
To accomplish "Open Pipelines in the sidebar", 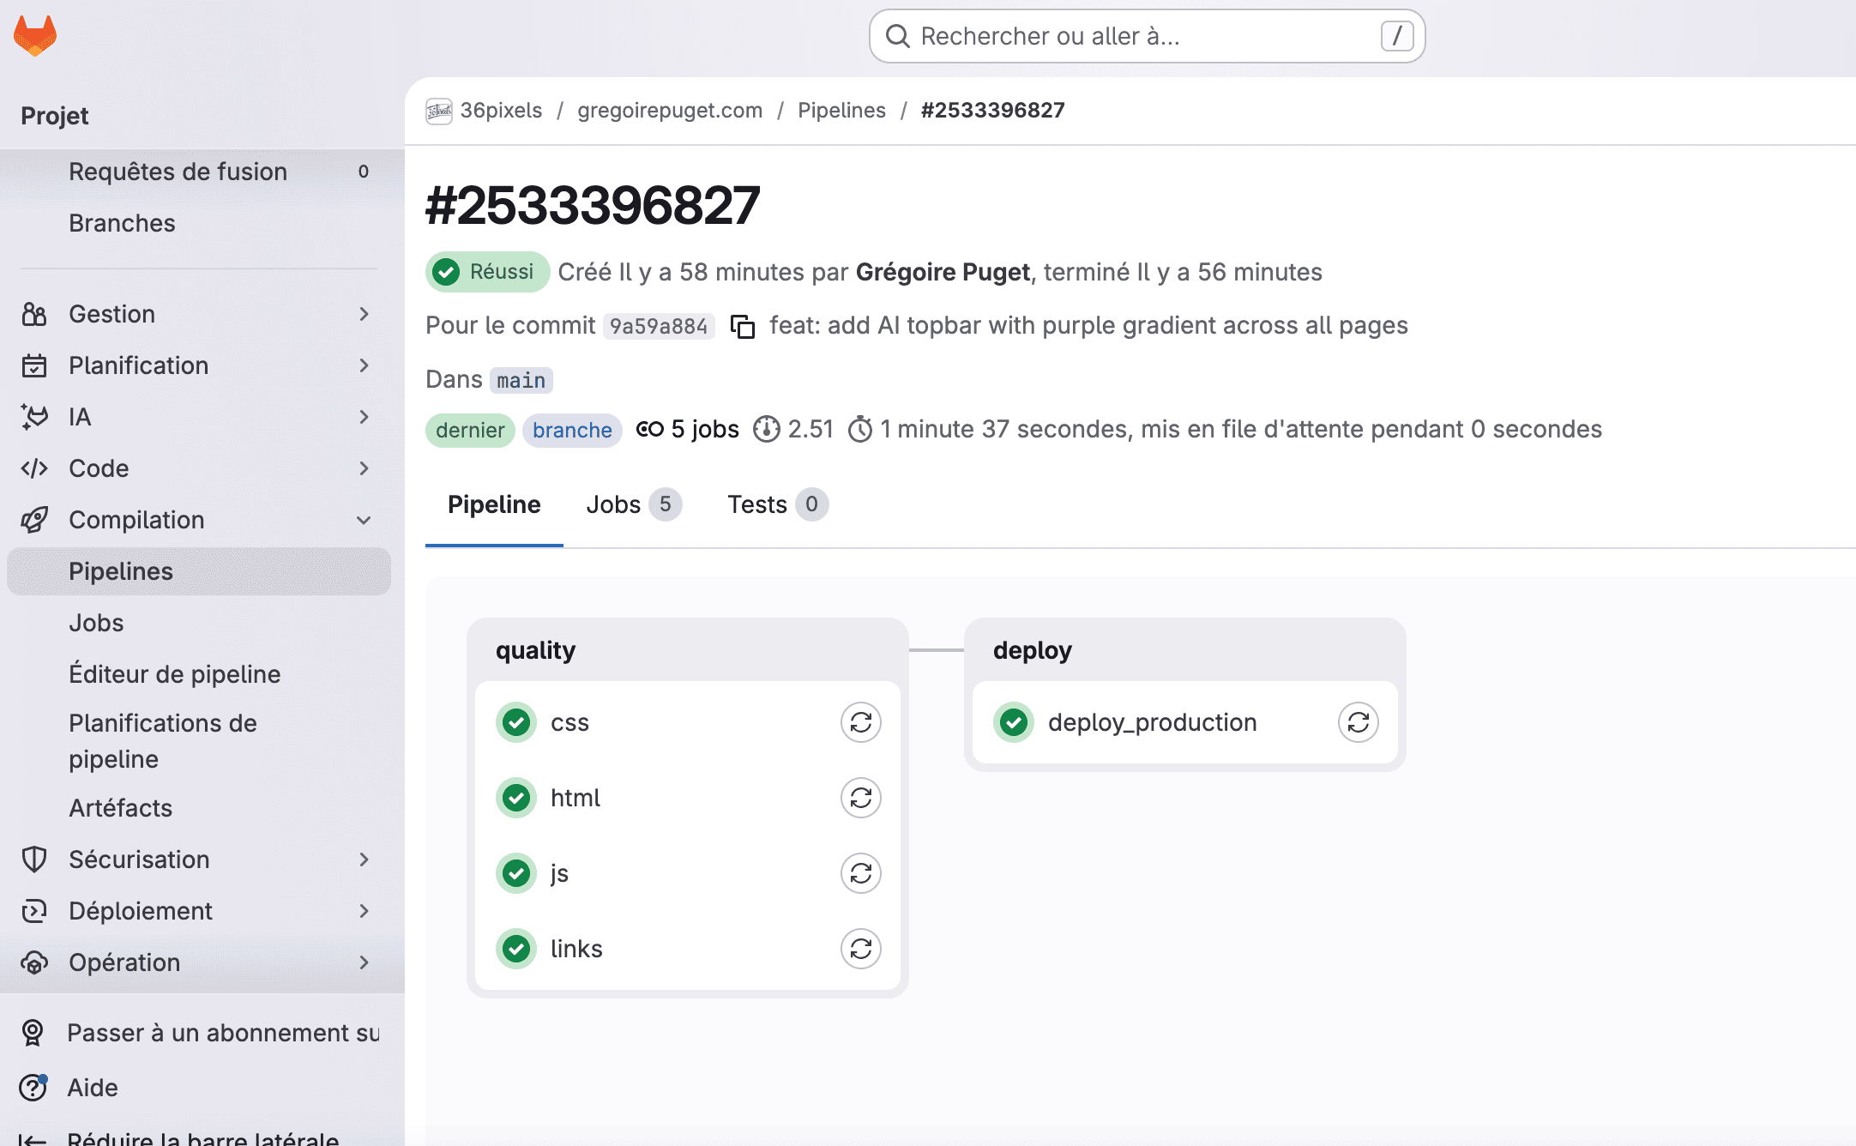I will 199,571.
